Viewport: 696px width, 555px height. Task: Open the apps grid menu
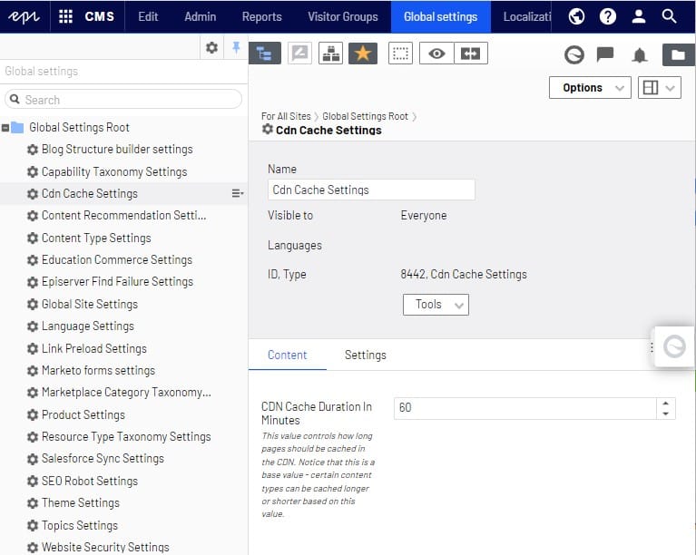[x=65, y=16]
